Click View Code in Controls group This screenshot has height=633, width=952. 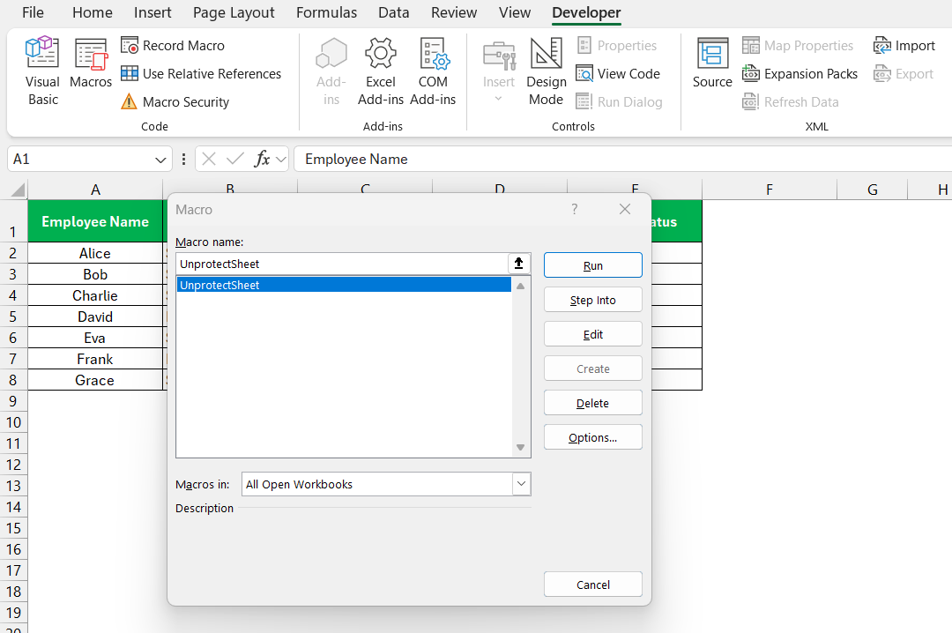click(x=618, y=73)
